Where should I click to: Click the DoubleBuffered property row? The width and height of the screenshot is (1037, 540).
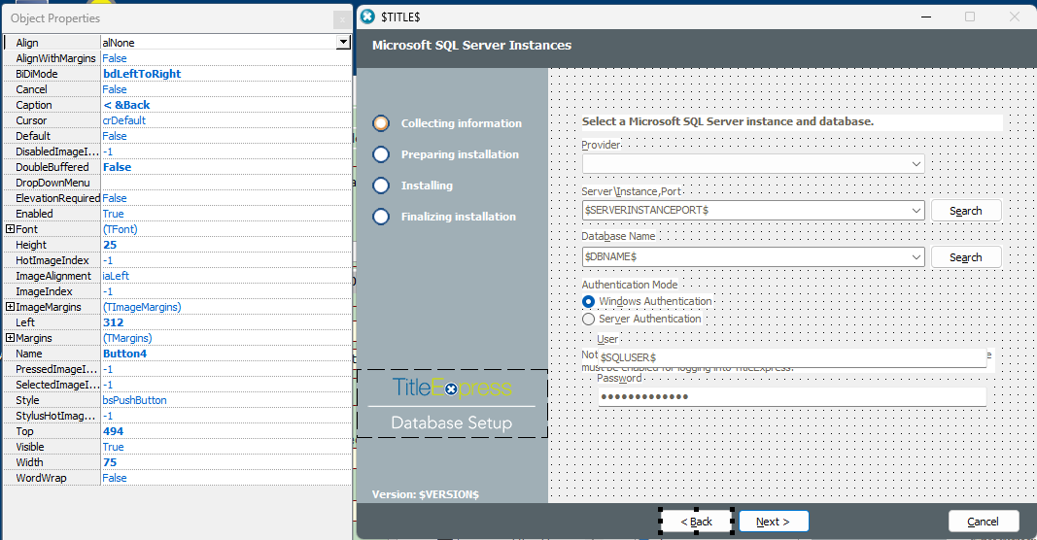click(x=177, y=166)
